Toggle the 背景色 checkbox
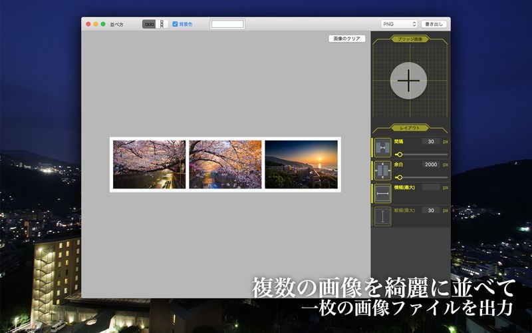 (175, 24)
